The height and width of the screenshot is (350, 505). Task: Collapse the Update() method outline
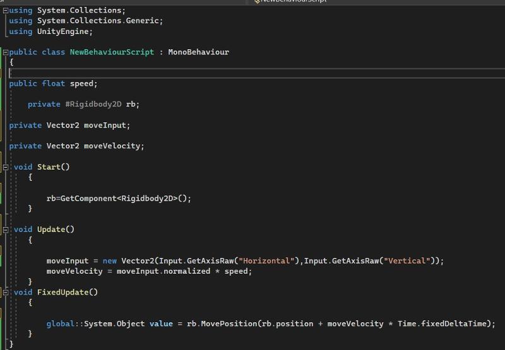[x=7, y=230]
